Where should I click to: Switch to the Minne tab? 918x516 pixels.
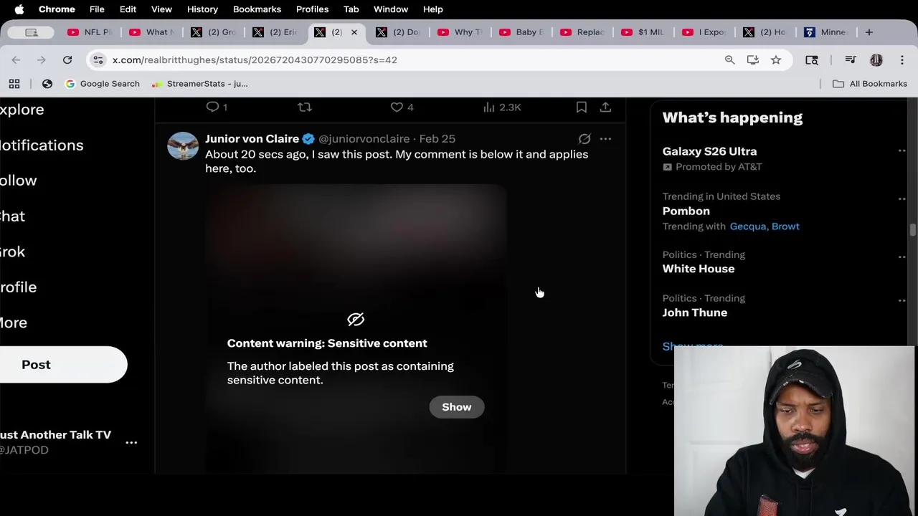coord(826,32)
